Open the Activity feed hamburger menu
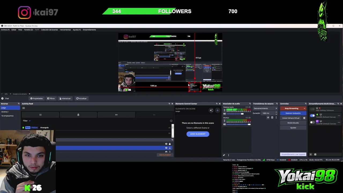This screenshot has width=343, height=193. click(24, 108)
